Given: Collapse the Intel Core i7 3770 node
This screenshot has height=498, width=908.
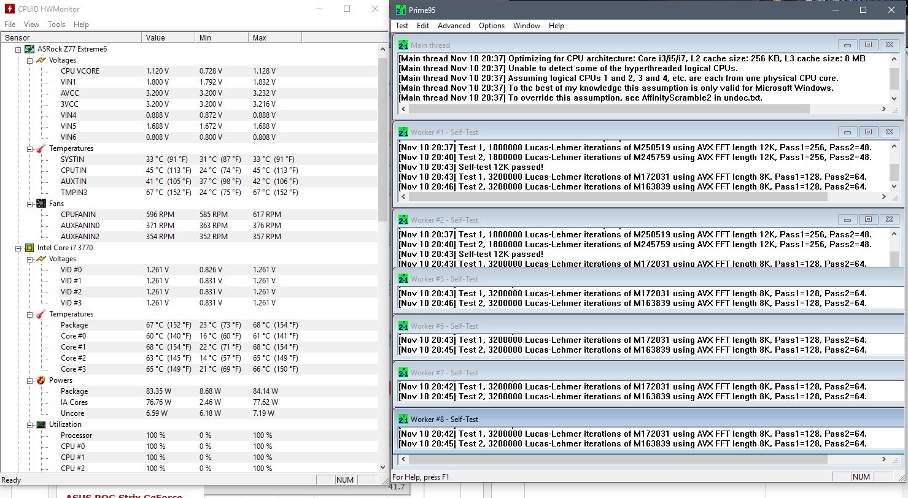Looking at the screenshot, I should point(18,248).
